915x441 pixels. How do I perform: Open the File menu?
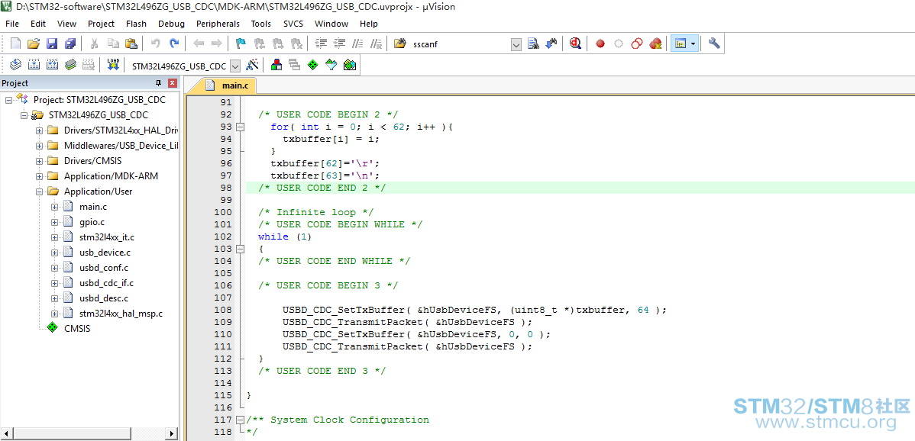coord(11,24)
